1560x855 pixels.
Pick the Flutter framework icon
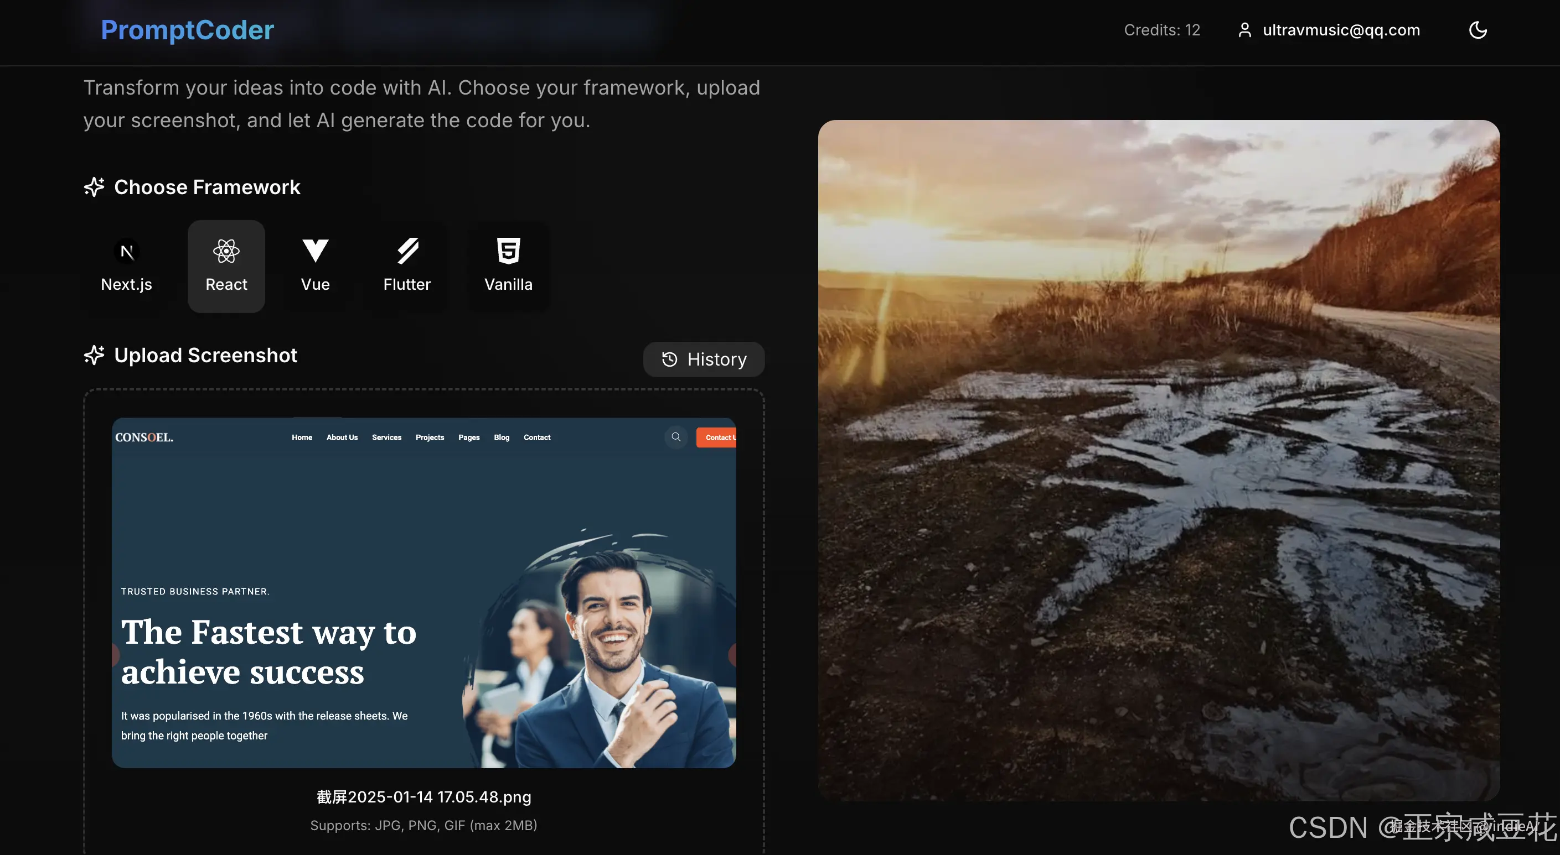point(407,251)
